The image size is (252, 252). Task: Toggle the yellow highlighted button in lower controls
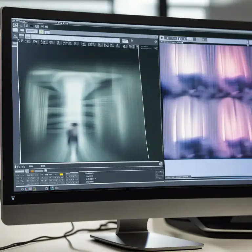[61, 174]
